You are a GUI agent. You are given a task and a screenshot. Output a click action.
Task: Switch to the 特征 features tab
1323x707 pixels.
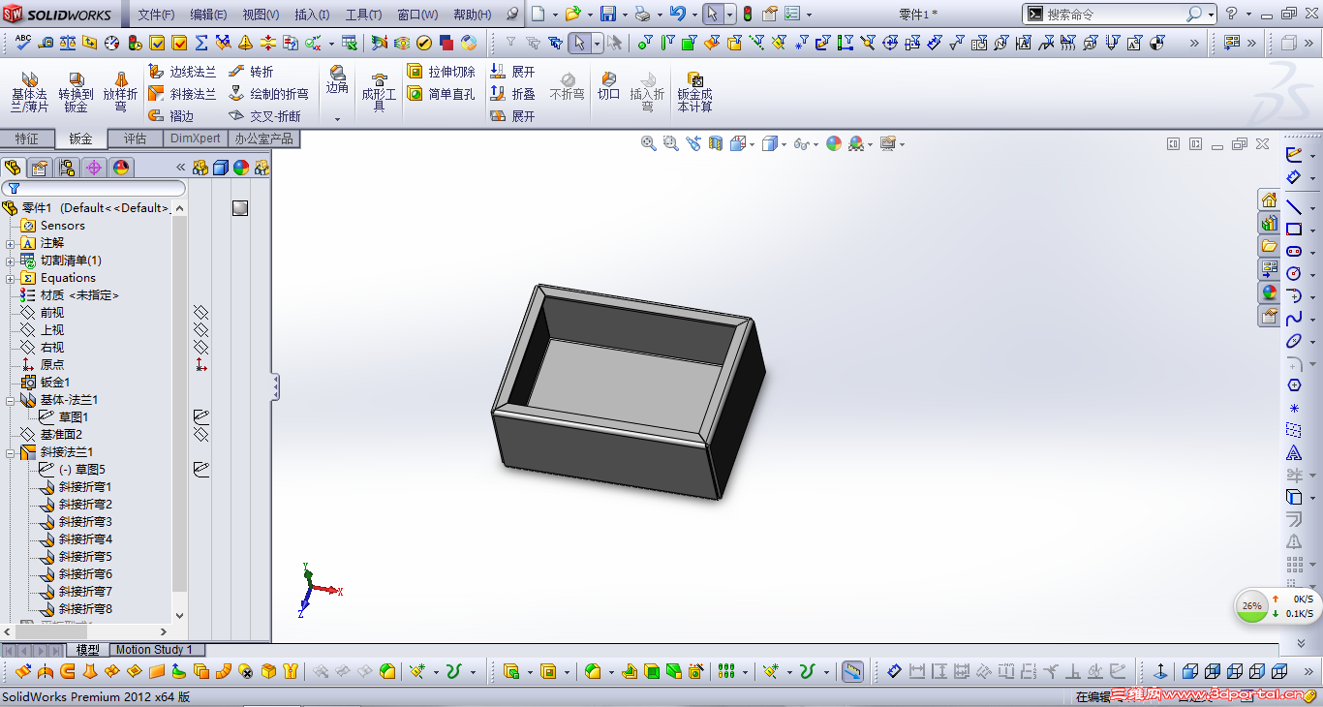click(x=27, y=138)
